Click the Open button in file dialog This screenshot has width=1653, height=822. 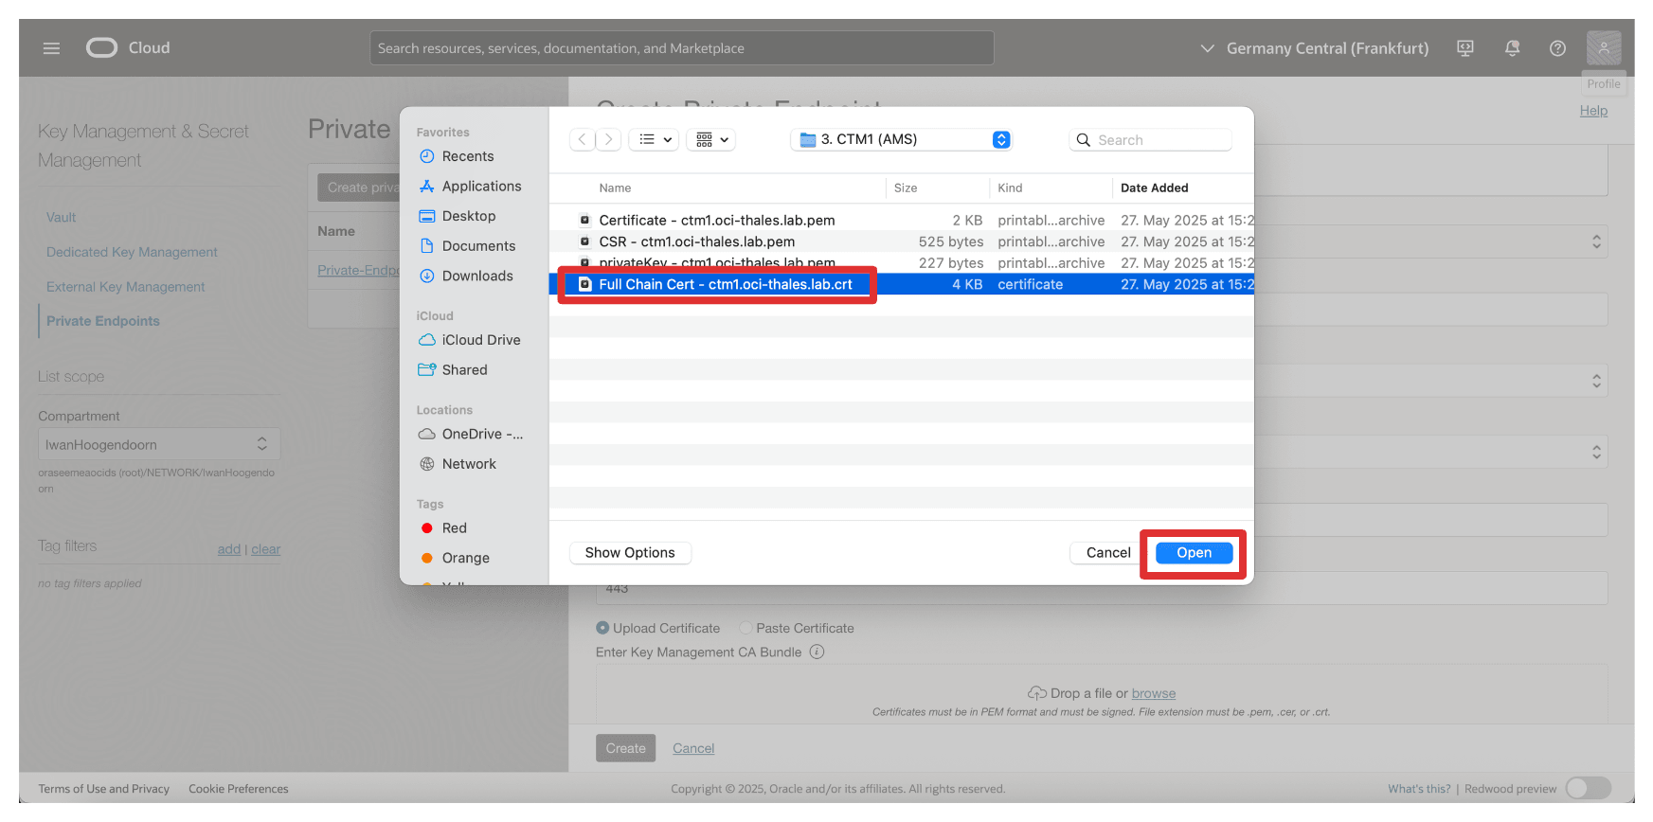(1194, 553)
